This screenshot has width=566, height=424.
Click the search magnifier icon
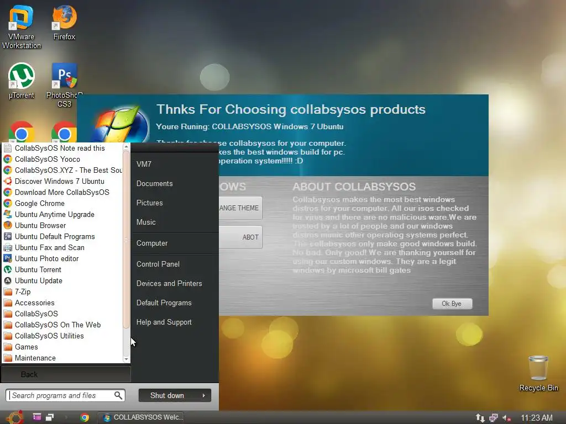pos(118,395)
